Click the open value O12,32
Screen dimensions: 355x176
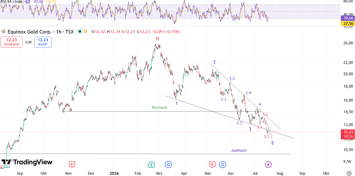[98, 32]
